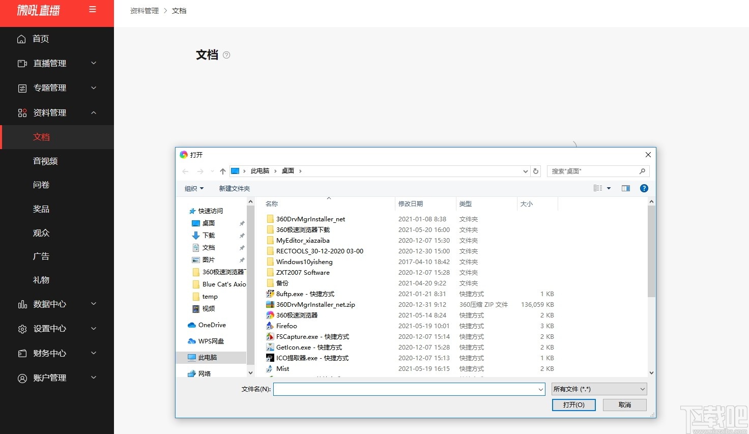
Task: Show the preview pane in the dialog
Action: click(x=625, y=188)
